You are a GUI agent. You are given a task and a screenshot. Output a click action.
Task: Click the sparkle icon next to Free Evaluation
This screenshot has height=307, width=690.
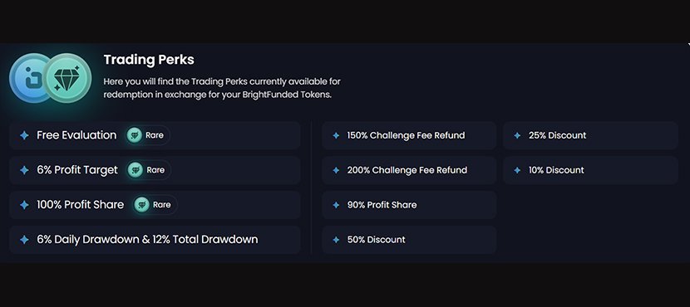pos(25,135)
